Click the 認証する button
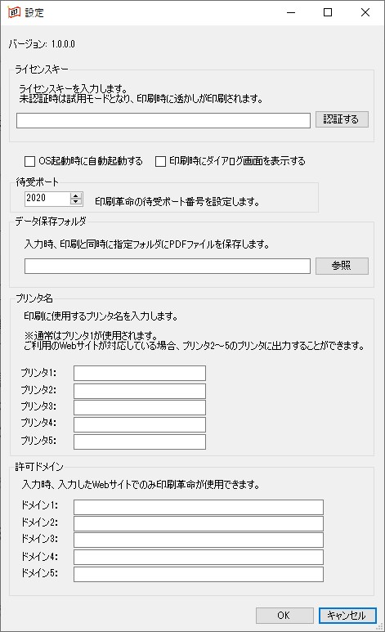The height and width of the screenshot is (632, 385). [342, 119]
